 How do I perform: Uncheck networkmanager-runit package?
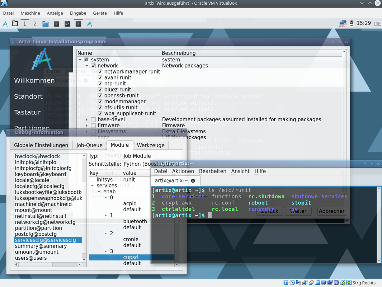tap(100, 72)
